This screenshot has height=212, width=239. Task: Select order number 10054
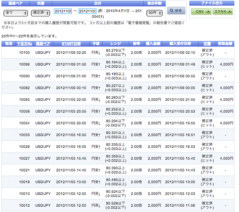pyautogui.click(x=24, y=123)
